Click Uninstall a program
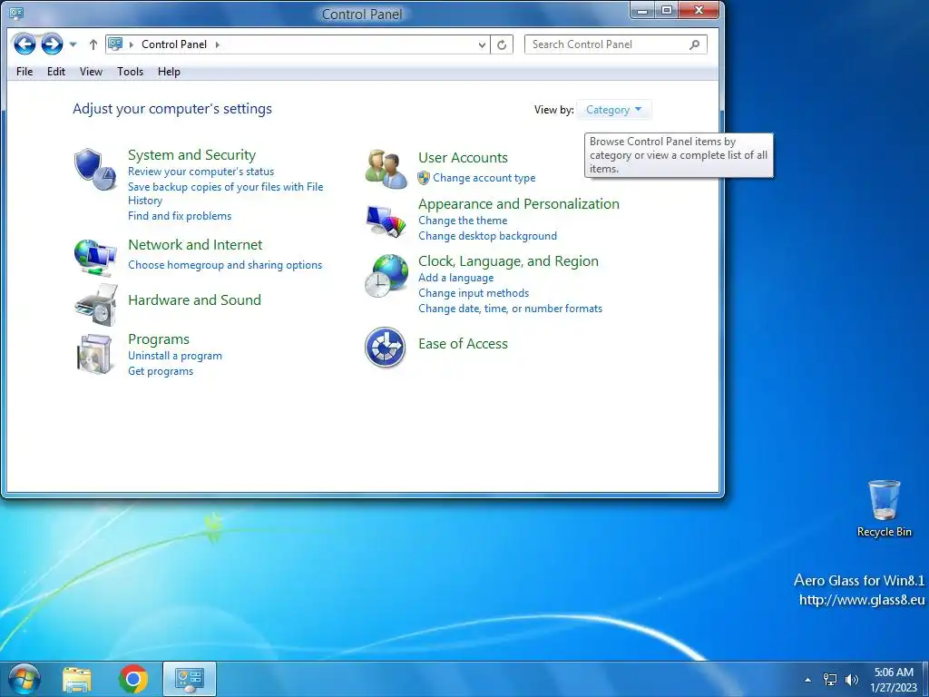Image resolution: width=929 pixels, height=697 pixels. click(175, 356)
